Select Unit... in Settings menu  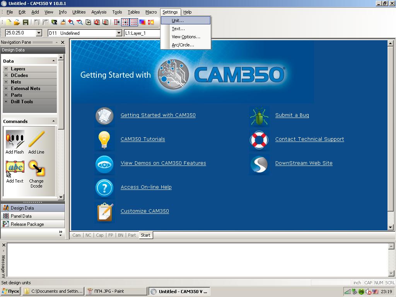coord(186,20)
